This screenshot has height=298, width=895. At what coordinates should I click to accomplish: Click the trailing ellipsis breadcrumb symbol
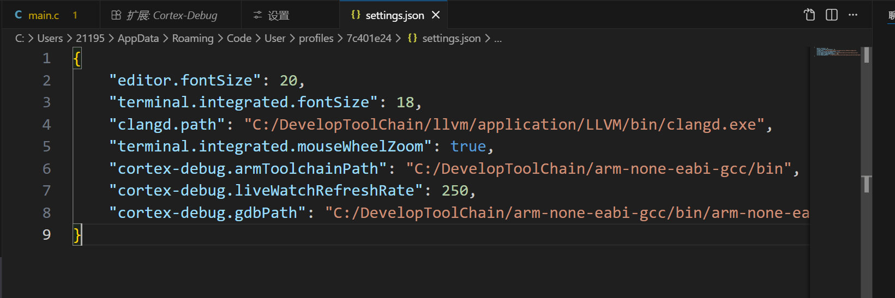[498, 38]
